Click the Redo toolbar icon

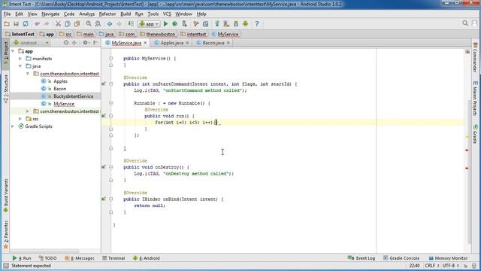tap(47, 24)
